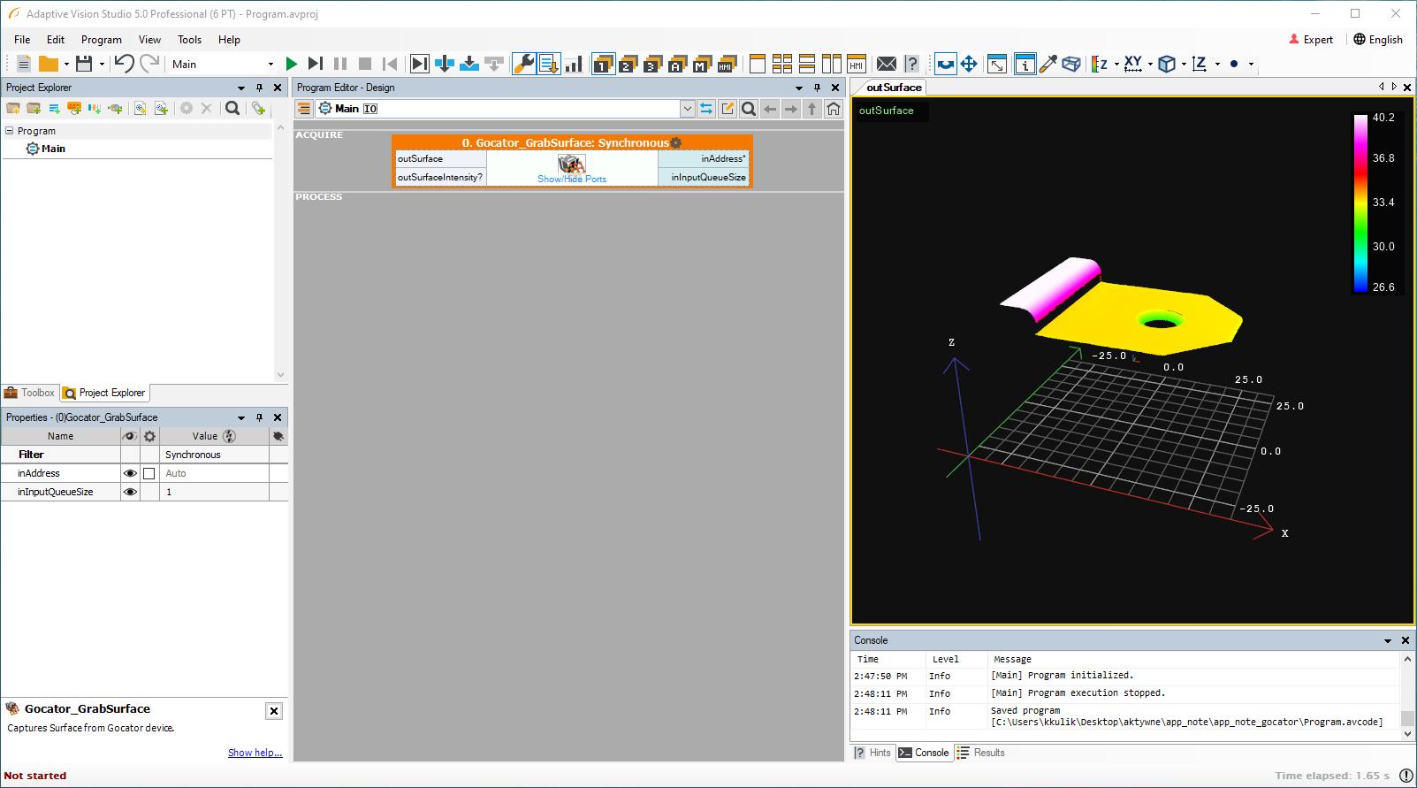Open the Program Editor path dropdown arrow
Image resolution: width=1417 pixels, height=788 pixels.
pos(687,109)
